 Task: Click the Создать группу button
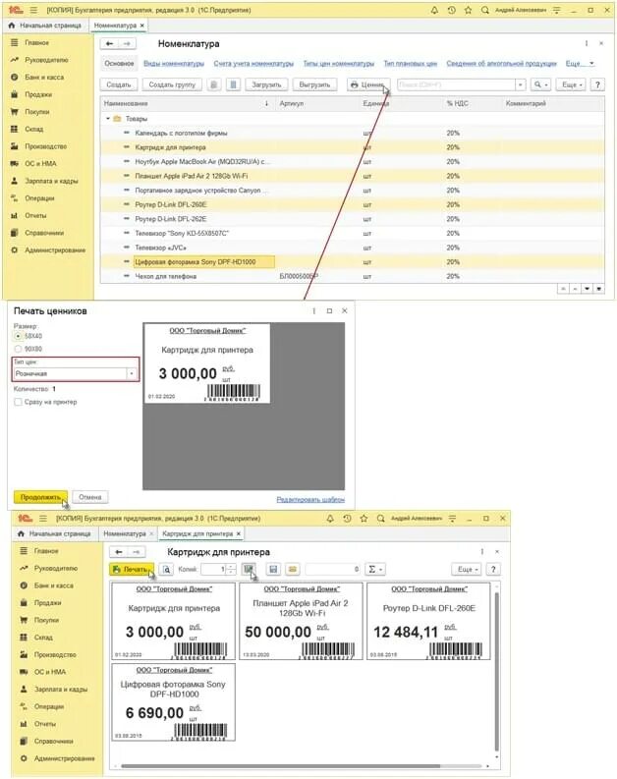(x=172, y=84)
